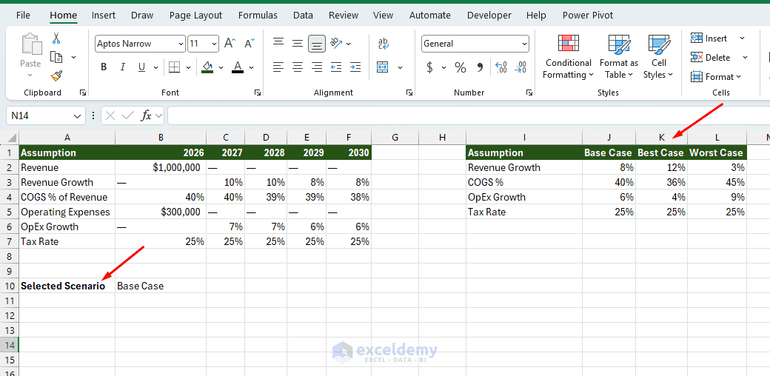The image size is (770, 376).
Task: Open the General number format dropdown
Action: (524, 44)
